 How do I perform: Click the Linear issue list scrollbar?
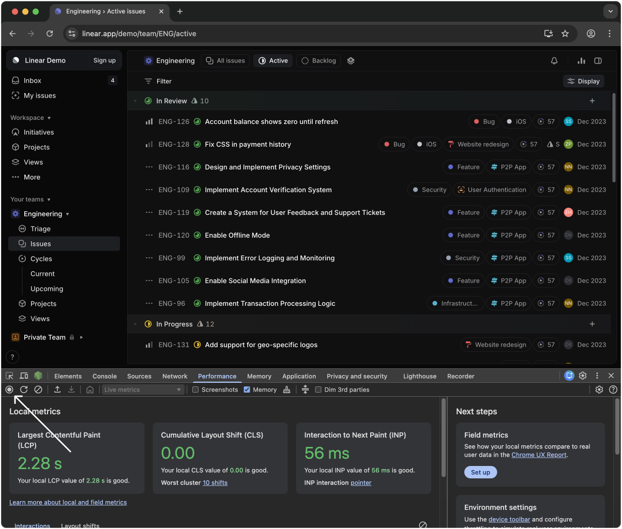pos(614,137)
